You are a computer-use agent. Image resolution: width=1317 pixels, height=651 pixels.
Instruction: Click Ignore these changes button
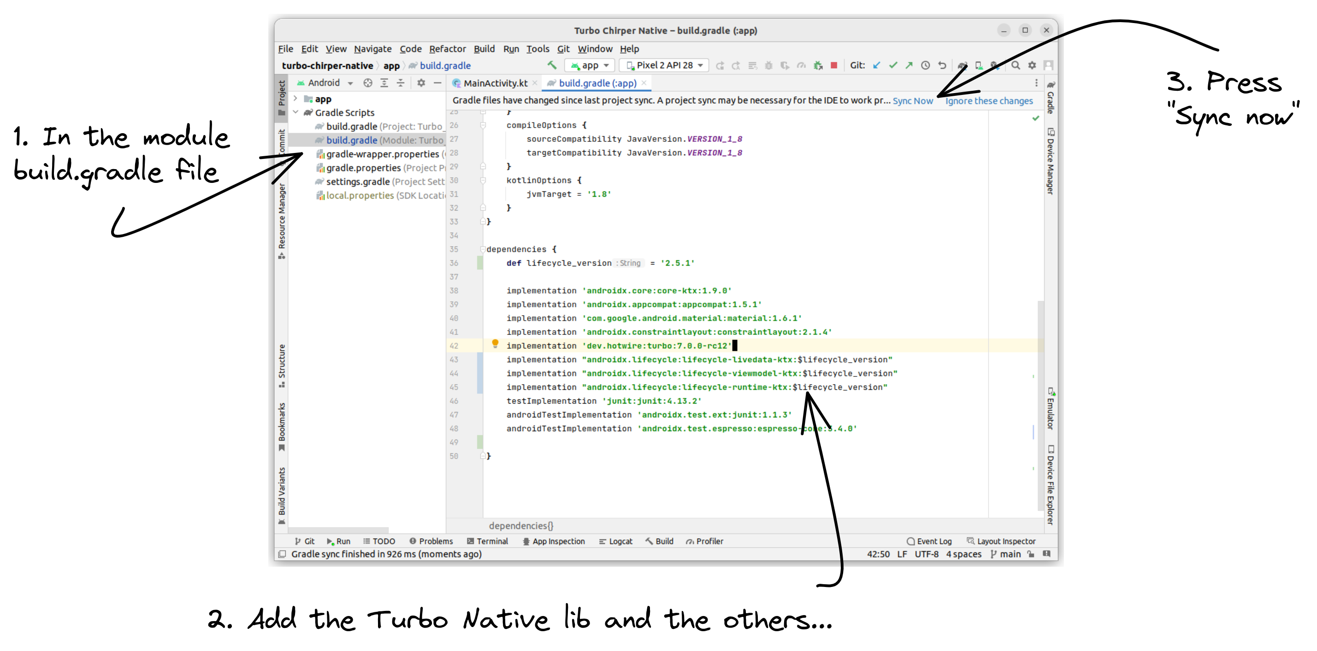click(989, 100)
